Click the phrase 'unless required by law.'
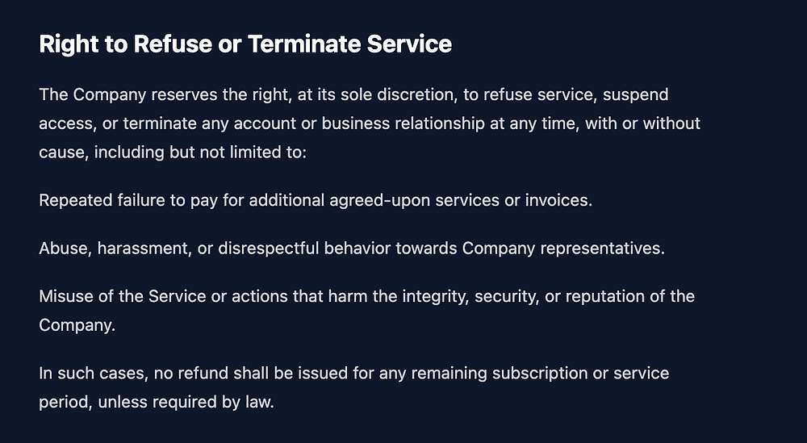807x443 pixels. click(x=186, y=402)
